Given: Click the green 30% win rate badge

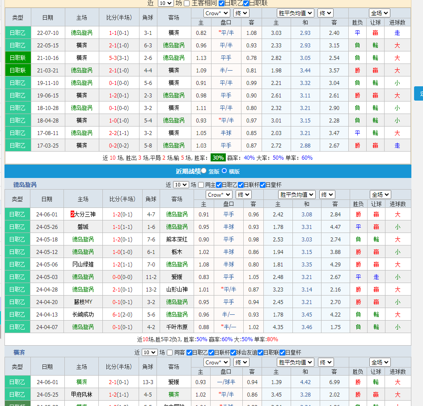Looking at the screenshot, I should click(x=218, y=158).
